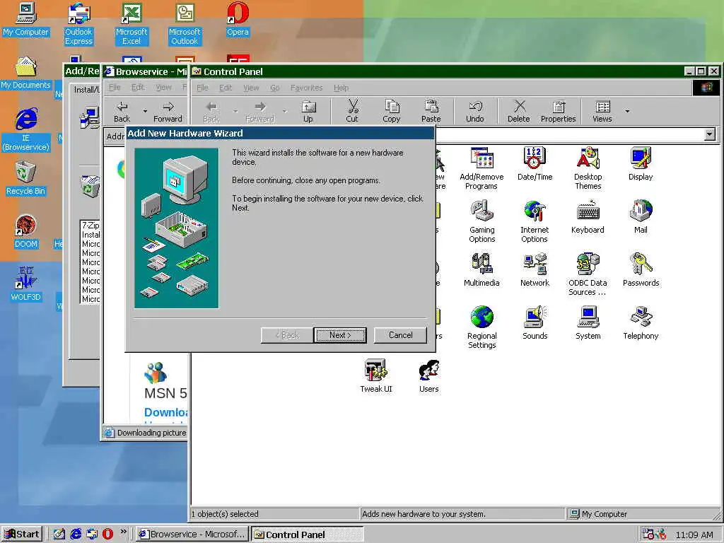The image size is (724, 543).
Task: Select Recycle Bin desktop icon
Action: click(26, 179)
